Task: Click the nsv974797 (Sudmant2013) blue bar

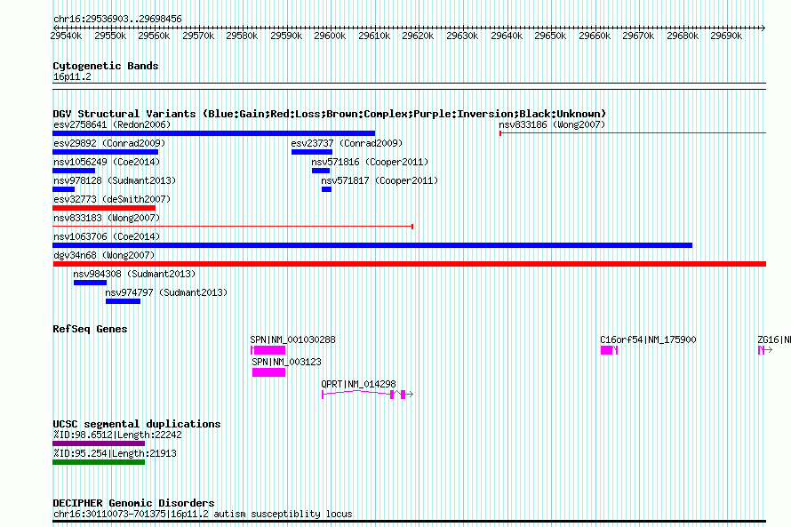Action: pyautogui.click(x=123, y=301)
